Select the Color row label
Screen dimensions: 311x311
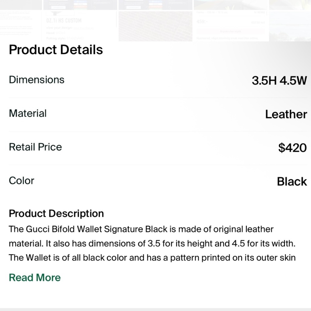21,180
